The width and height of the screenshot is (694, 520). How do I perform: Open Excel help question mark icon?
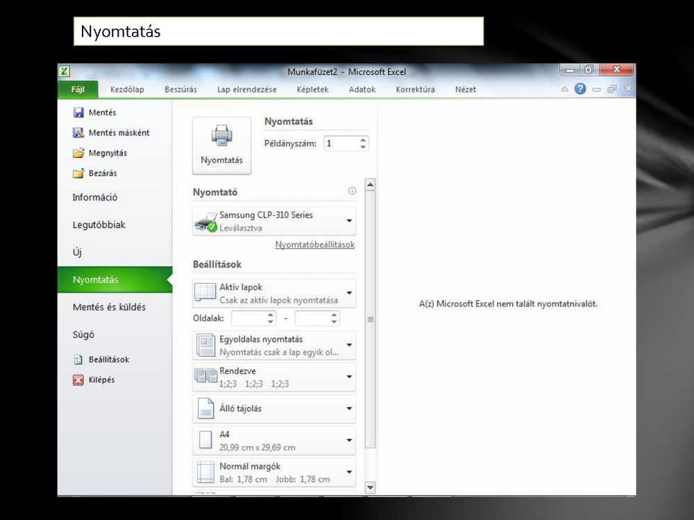pos(579,89)
